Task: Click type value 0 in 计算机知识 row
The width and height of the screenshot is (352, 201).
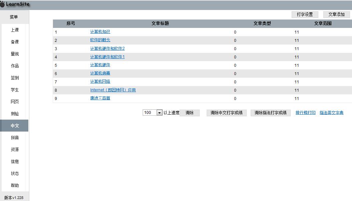Action: (x=235, y=32)
